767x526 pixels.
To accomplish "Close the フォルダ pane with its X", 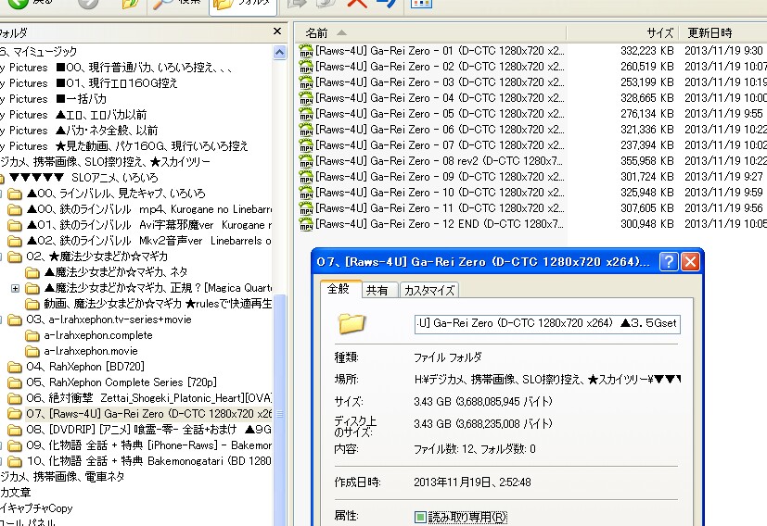I will coord(277,31).
